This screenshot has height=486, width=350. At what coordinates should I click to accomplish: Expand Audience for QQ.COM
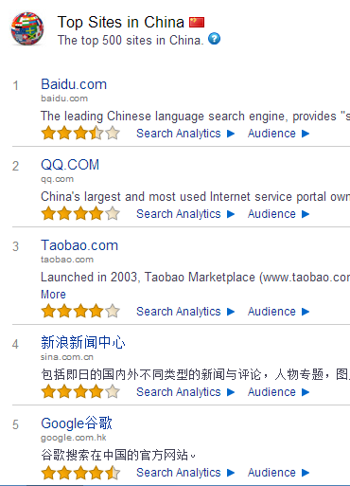pos(278,214)
